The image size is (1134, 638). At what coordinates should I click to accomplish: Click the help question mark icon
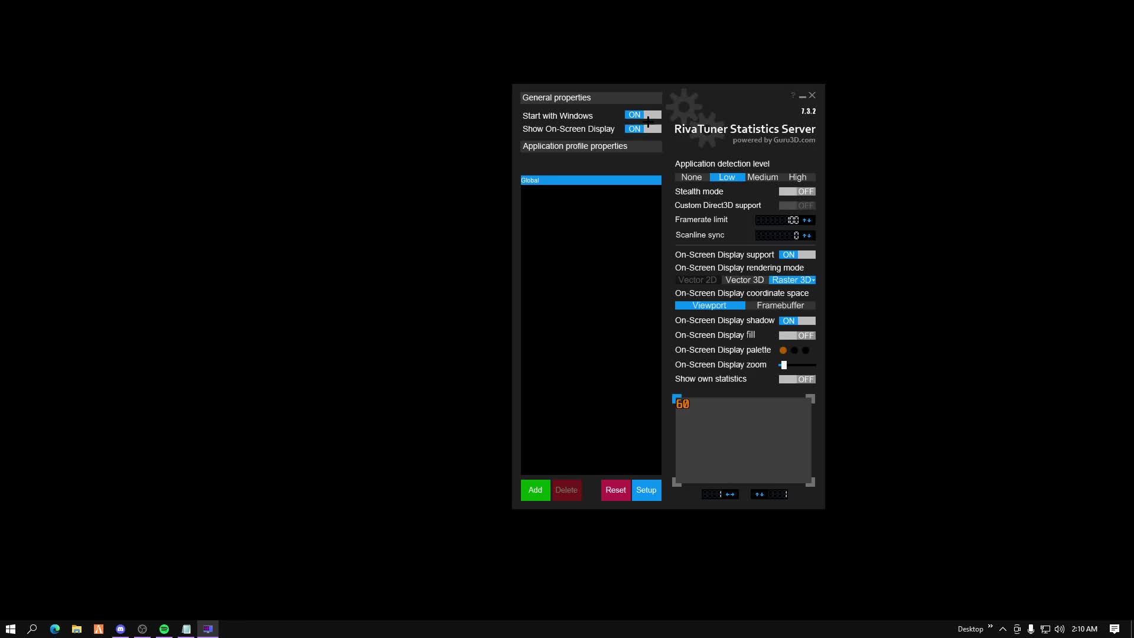coord(793,95)
